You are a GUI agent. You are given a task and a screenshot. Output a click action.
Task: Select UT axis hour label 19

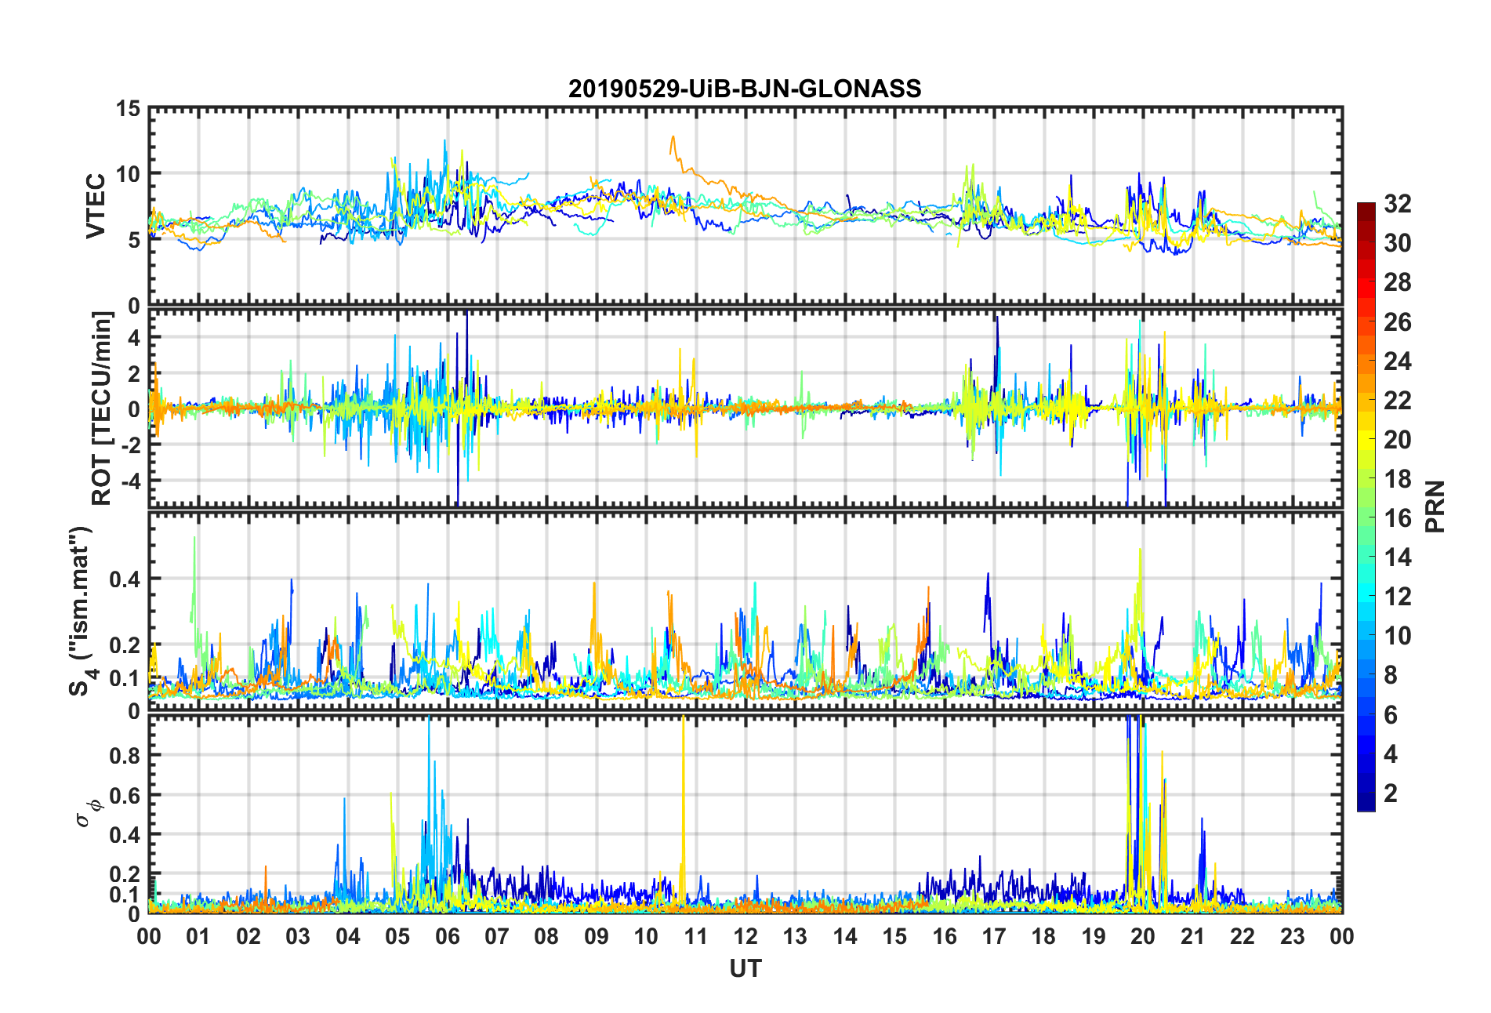(1094, 936)
